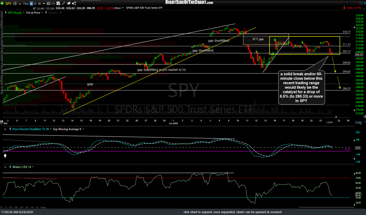Click the add indicator calculator icon

(x=58, y=3)
